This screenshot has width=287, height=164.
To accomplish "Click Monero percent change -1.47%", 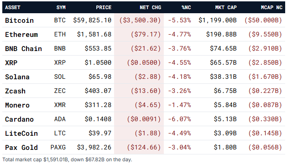I will coord(180,105).
